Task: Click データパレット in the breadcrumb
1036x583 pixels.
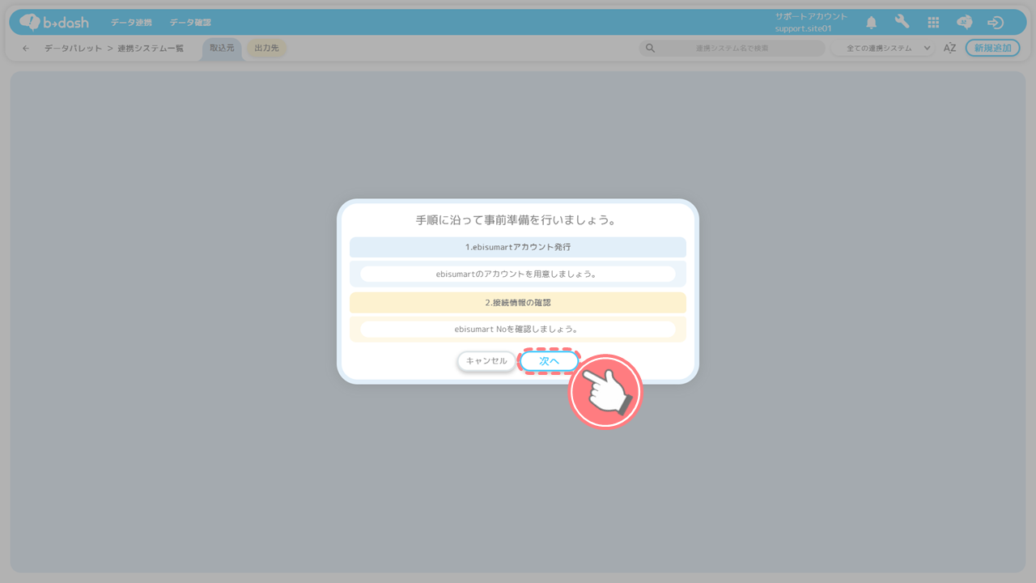Action: pos(74,49)
